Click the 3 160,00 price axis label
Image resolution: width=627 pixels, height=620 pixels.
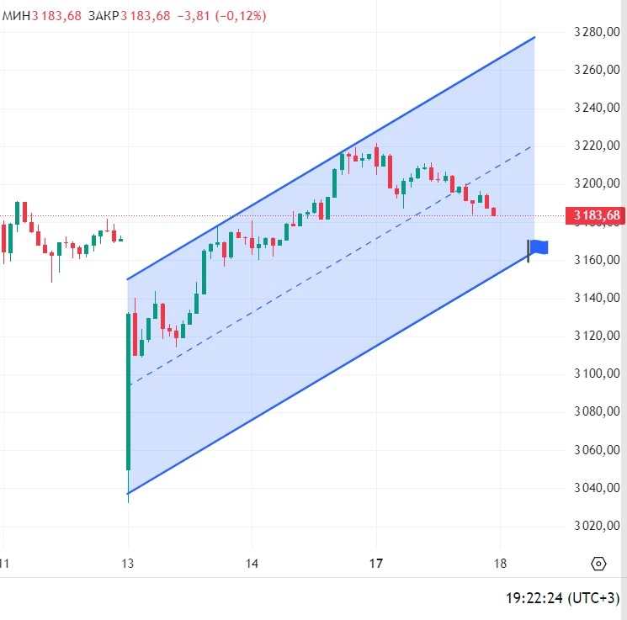click(597, 259)
